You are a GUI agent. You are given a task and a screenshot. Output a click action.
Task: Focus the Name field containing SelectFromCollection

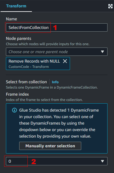coord(57,27)
